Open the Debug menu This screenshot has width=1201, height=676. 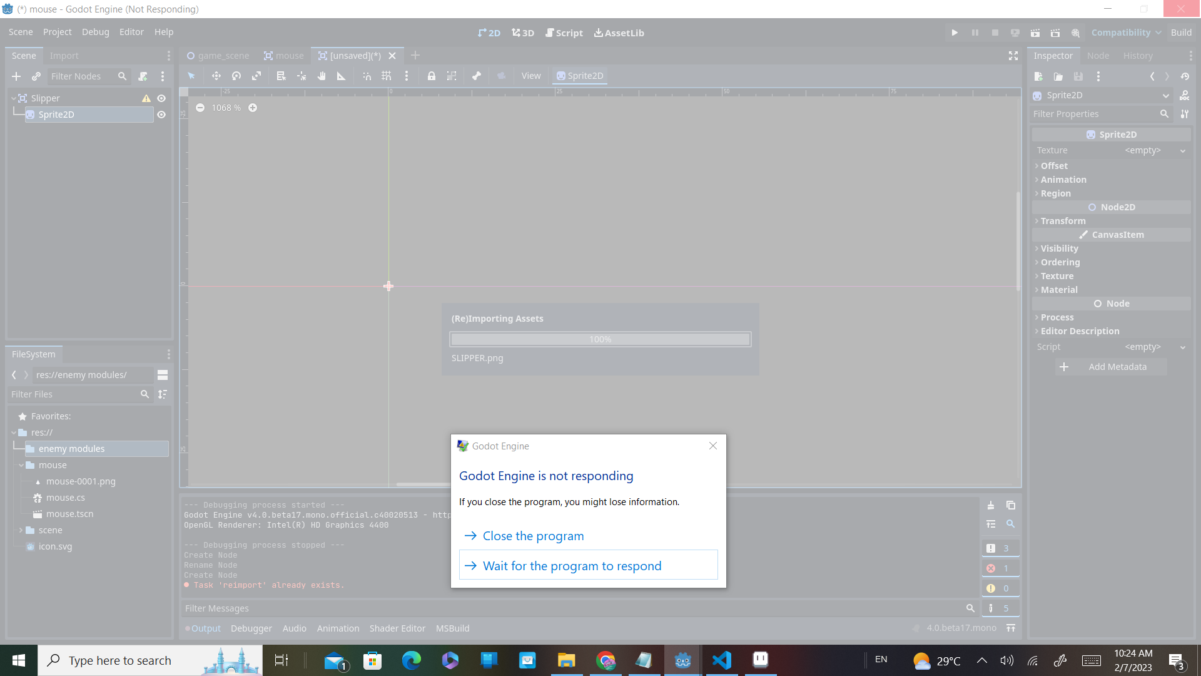tap(95, 32)
